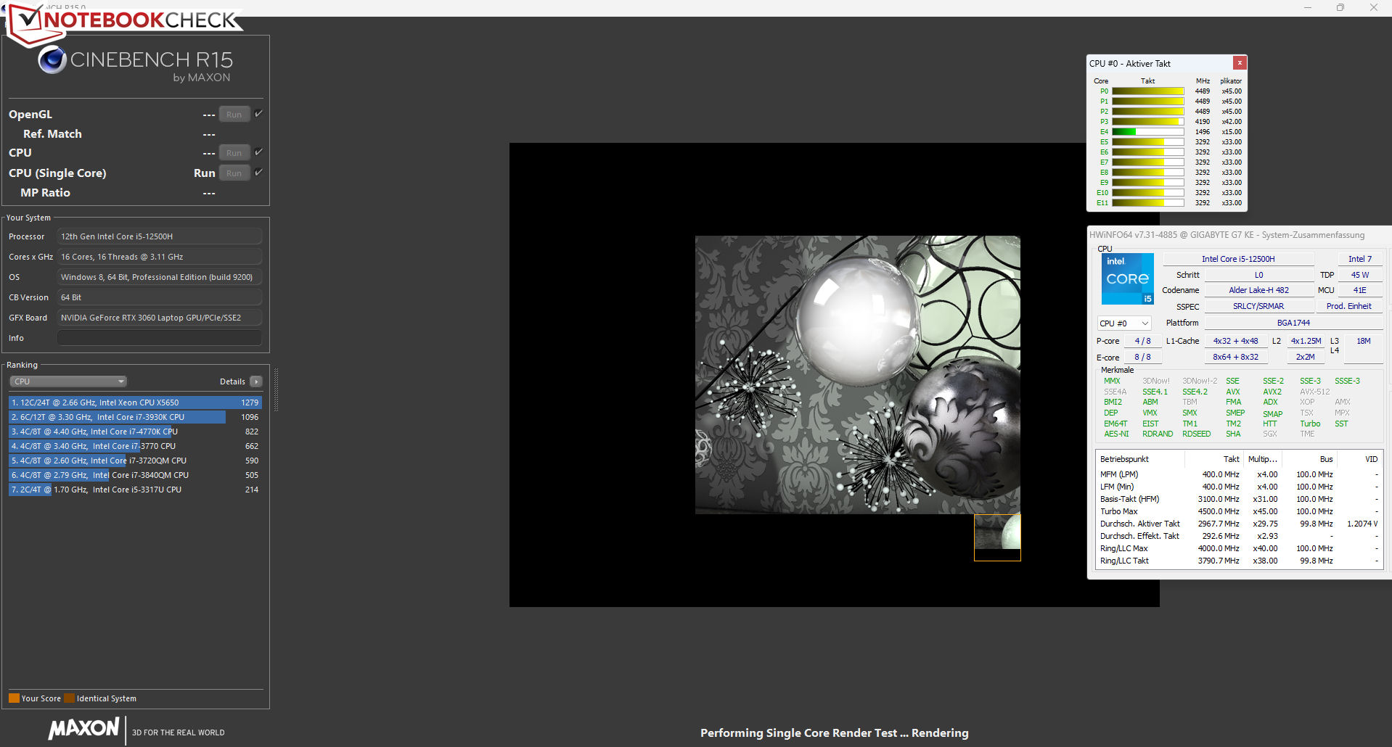The width and height of the screenshot is (1392, 747).
Task: Click the OS field Windows 8 64 Bit
Action: coord(160,277)
